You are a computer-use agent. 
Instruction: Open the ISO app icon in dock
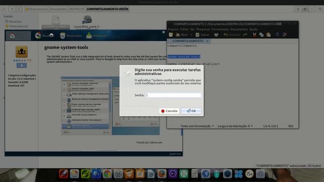click(249, 174)
